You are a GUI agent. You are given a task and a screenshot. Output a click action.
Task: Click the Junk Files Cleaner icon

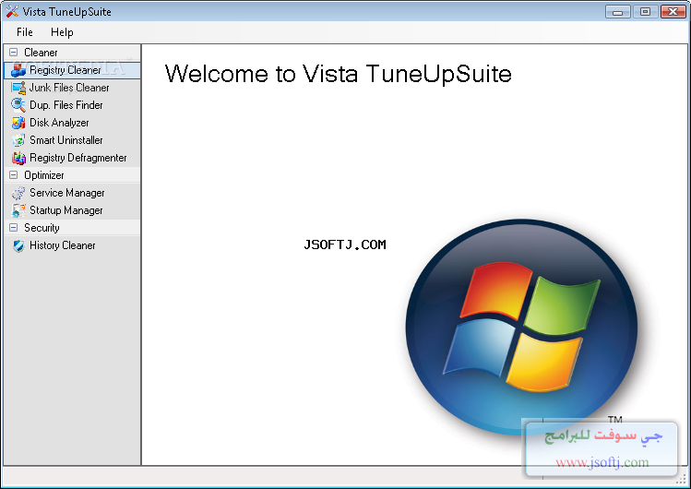pyautogui.click(x=18, y=88)
